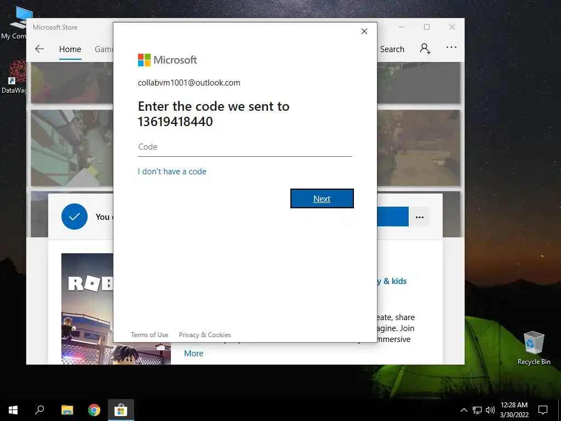Select the Recycle Bin desktop icon
Screen dimensions: 561x421
534,348
